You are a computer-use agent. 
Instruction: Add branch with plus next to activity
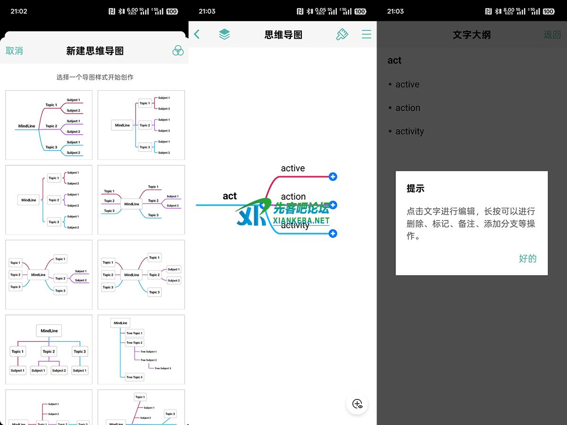[333, 233]
